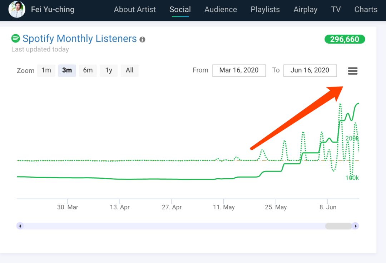Click the Fei Yu-ching artist avatar
This screenshot has width=386, height=263.
point(17,10)
